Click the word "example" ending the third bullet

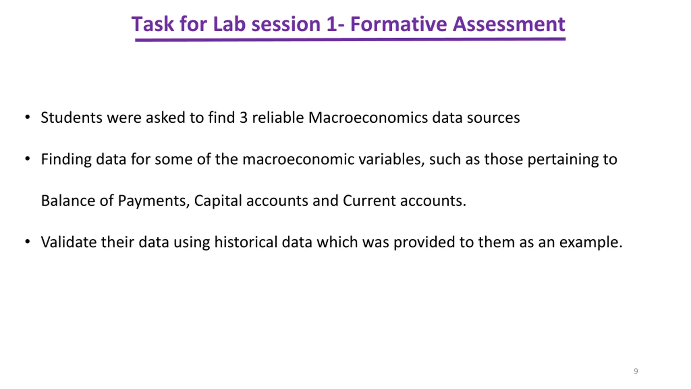(590, 242)
